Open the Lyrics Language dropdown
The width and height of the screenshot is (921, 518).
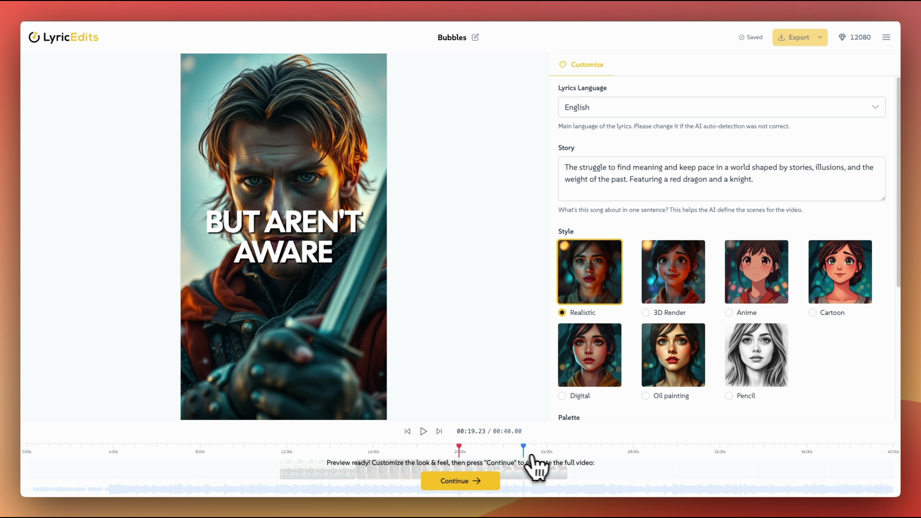coord(721,107)
